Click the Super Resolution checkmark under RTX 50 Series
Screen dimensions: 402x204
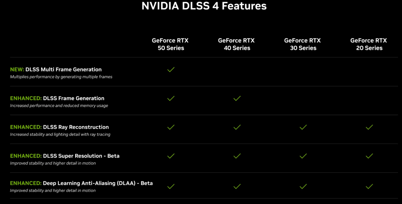point(171,156)
